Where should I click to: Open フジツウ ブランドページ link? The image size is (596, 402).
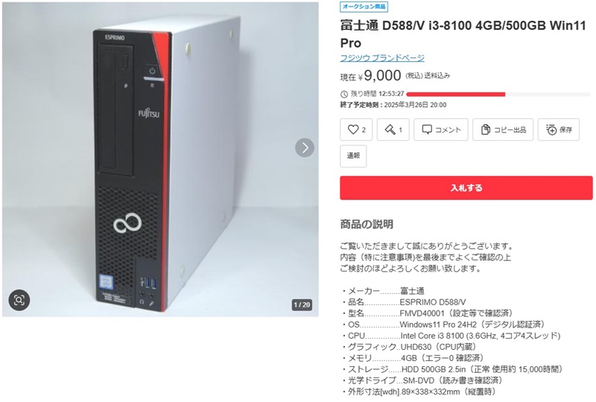coord(382,58)
